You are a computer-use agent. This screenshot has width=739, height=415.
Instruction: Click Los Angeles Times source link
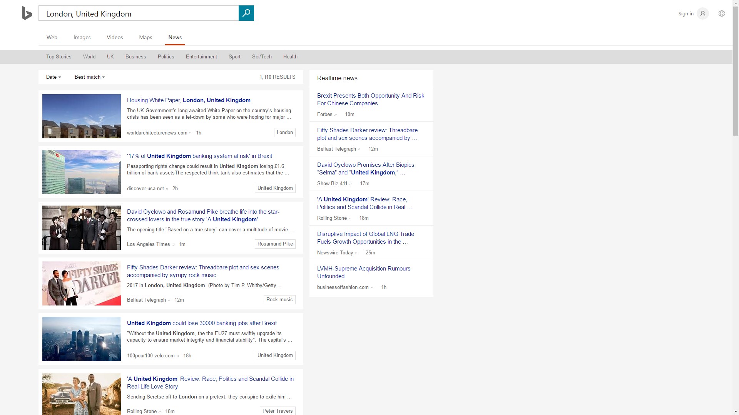click(149, 244)
